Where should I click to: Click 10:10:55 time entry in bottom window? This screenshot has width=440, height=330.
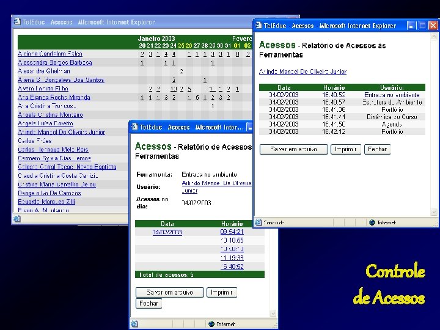(x=232, y=241)
